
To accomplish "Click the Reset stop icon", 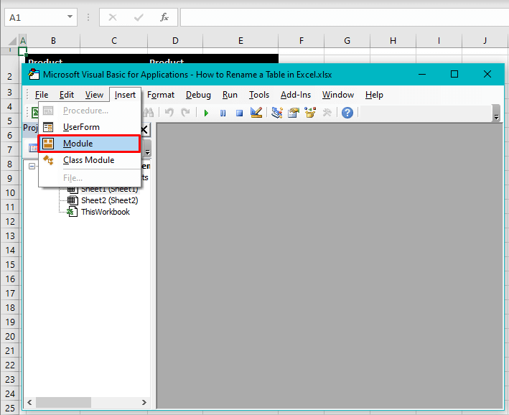I will click(x=239, y=113).
